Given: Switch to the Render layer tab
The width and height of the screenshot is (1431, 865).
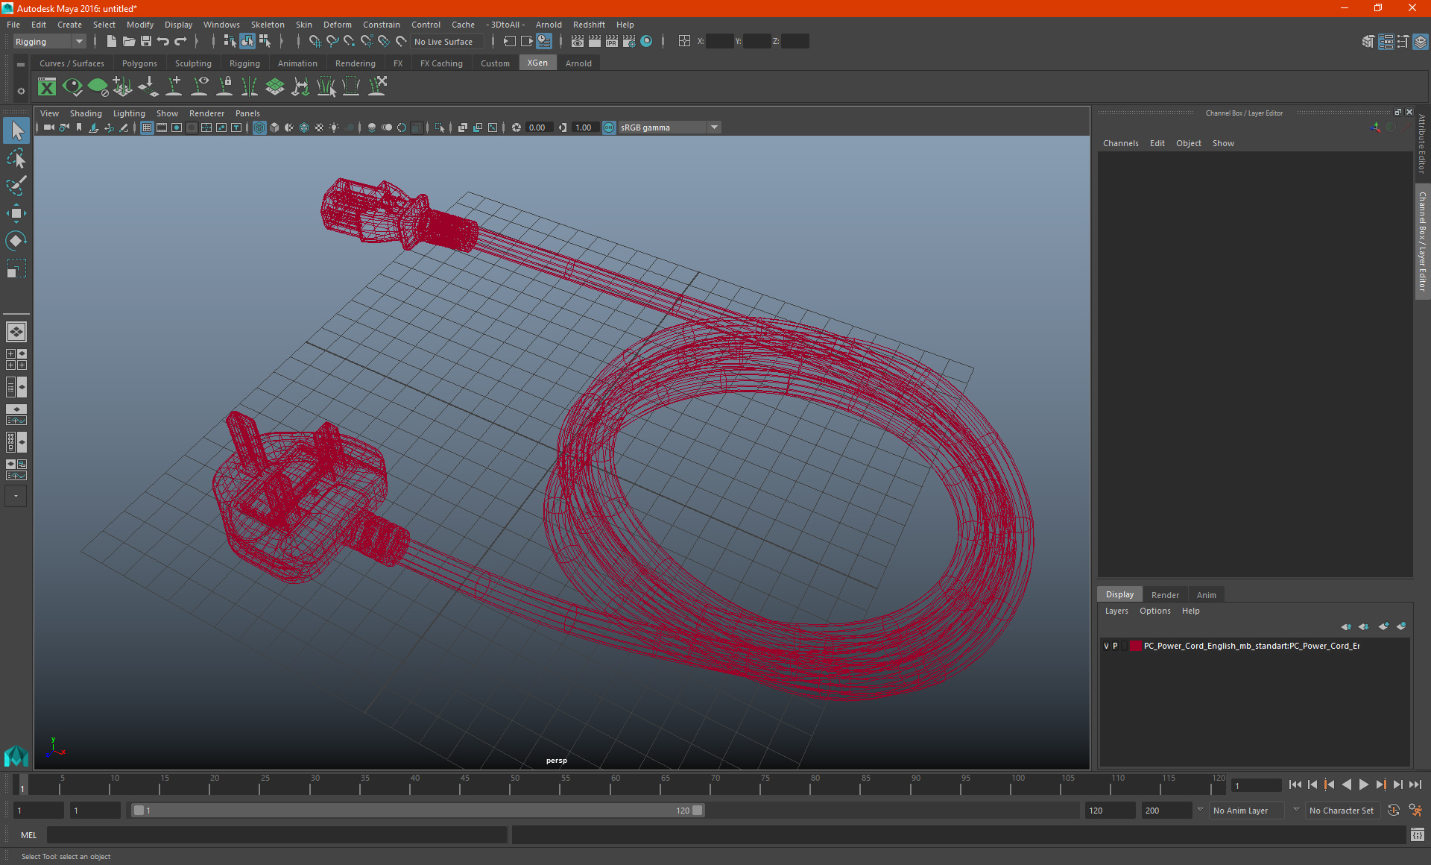Looking at the screenshot, I should pos(1165,594).
